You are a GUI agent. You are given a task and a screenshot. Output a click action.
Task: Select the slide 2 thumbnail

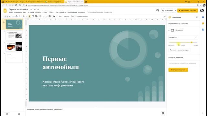pyautogui.click(x=14, y=35)
